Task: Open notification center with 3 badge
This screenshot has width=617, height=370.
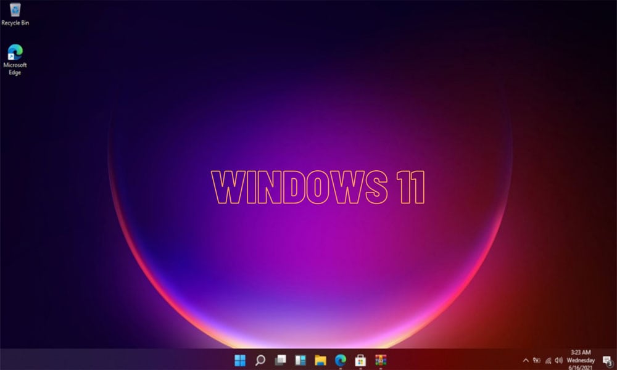Action: (608, 361)
